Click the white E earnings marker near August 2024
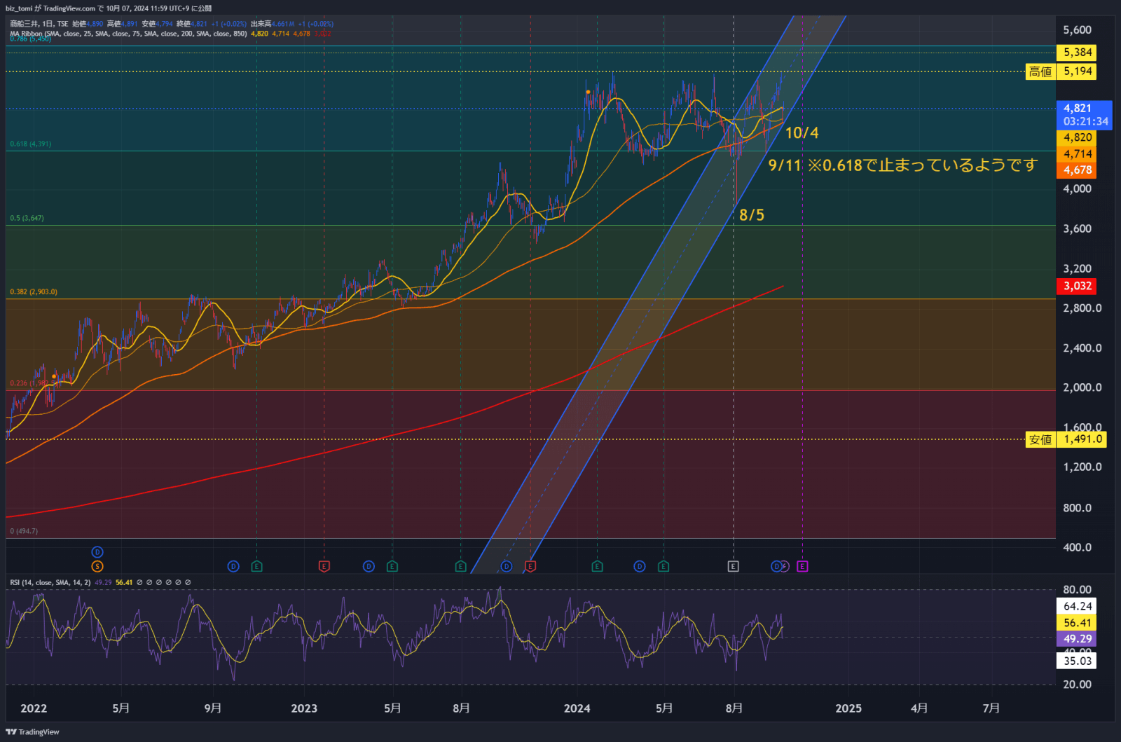The height and width of the screenshot is (742, 1121). [733, 566]
